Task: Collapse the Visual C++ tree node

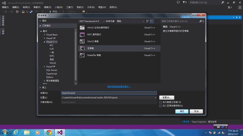Action: (x=44, y=42)
